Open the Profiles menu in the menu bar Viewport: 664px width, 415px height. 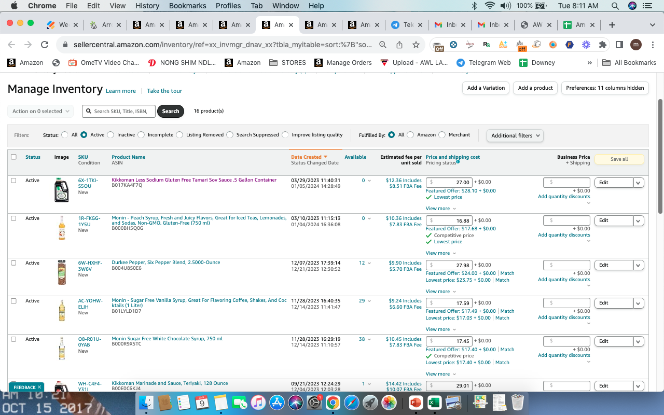[228, 6]
